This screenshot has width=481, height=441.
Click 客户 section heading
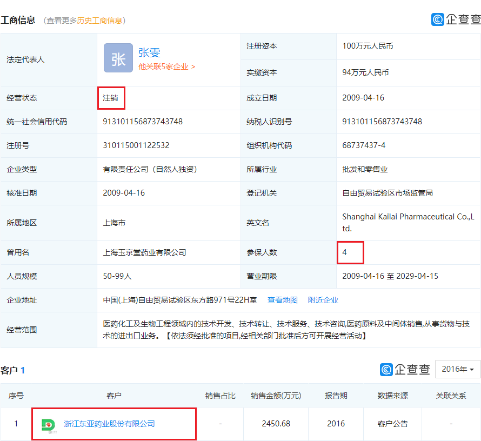(9, 370)
